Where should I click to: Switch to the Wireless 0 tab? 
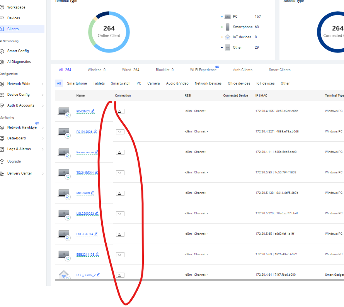[x=97, y=70]
